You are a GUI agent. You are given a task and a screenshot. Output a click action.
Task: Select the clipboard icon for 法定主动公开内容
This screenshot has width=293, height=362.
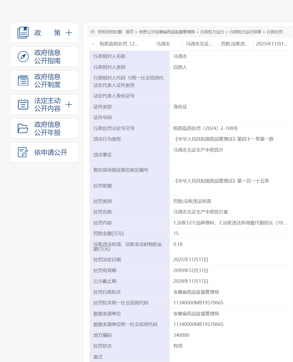23,104
